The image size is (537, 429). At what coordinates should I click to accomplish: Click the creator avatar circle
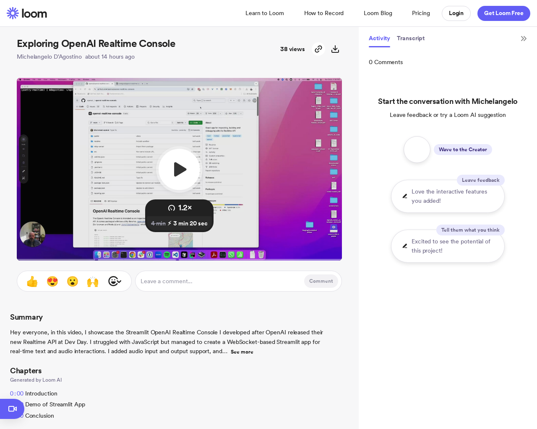point(417,150)
